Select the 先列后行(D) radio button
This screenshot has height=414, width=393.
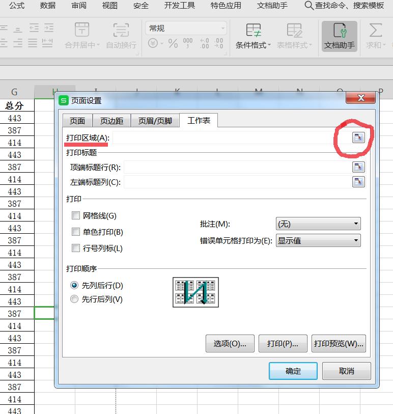(74, 285)
